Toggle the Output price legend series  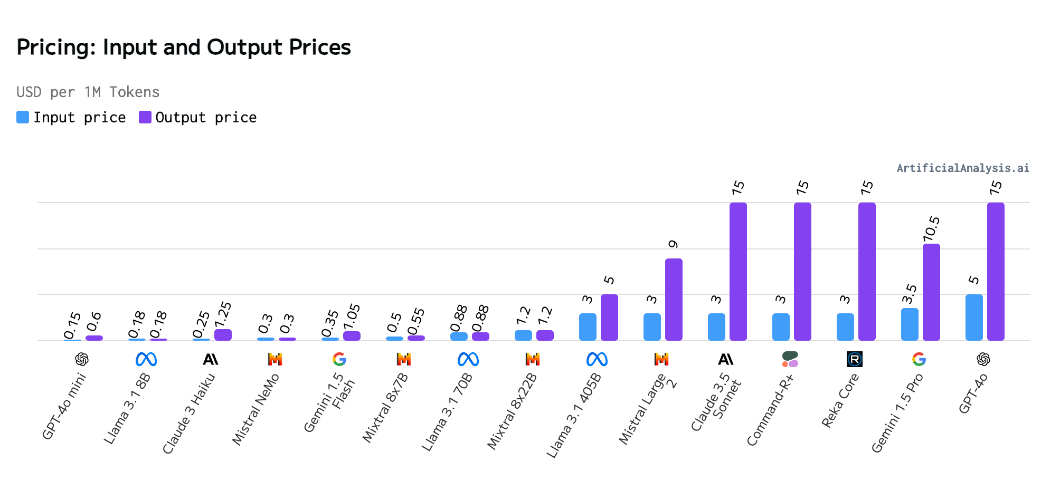206,117
